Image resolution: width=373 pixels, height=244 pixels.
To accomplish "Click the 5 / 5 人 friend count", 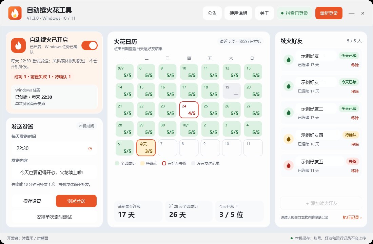I will (x=354, y=41).
